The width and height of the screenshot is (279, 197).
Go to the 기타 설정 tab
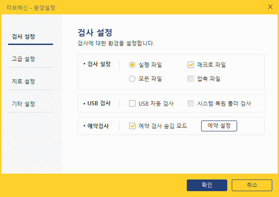(x=23, y=104)
